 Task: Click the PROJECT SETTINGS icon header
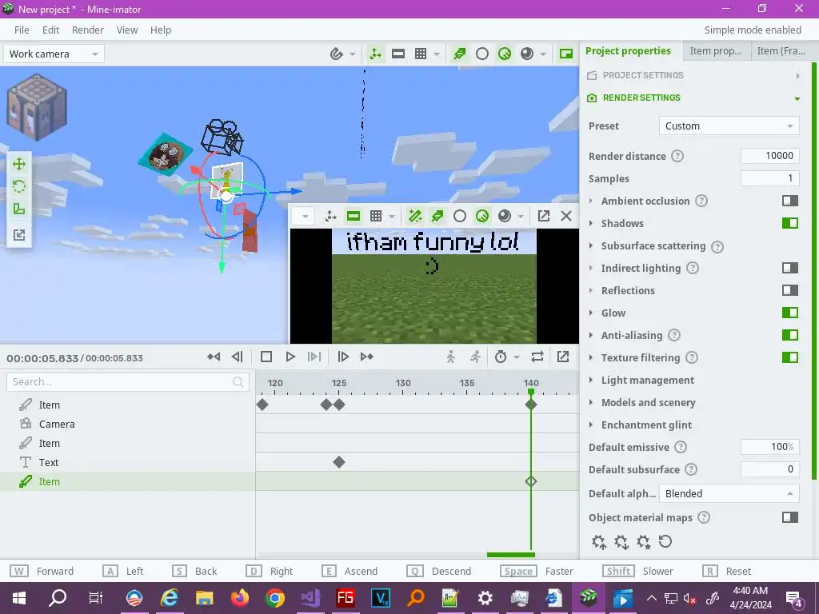pyautogui.click(x=592, y=75)
